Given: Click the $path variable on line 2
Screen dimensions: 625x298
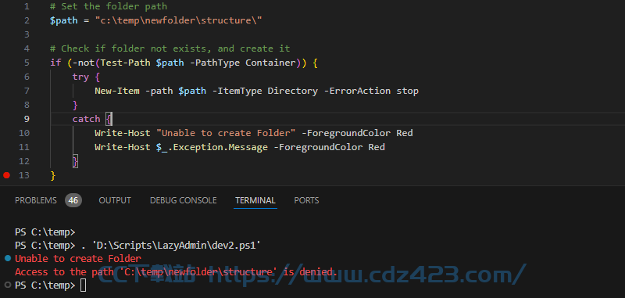Looking at the screenshot, I should [64, 20].
